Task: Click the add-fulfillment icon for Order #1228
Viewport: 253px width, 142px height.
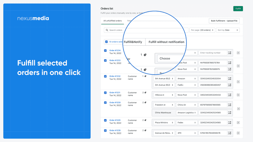Action: (x=238, y=133)
